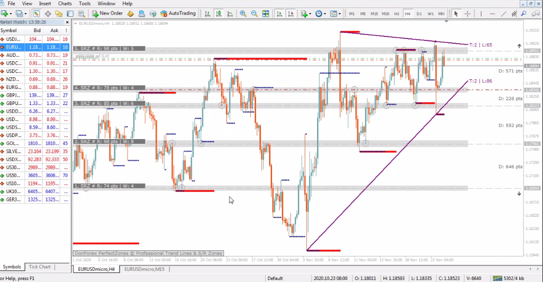Select the Trendline drawing tool

504,14
